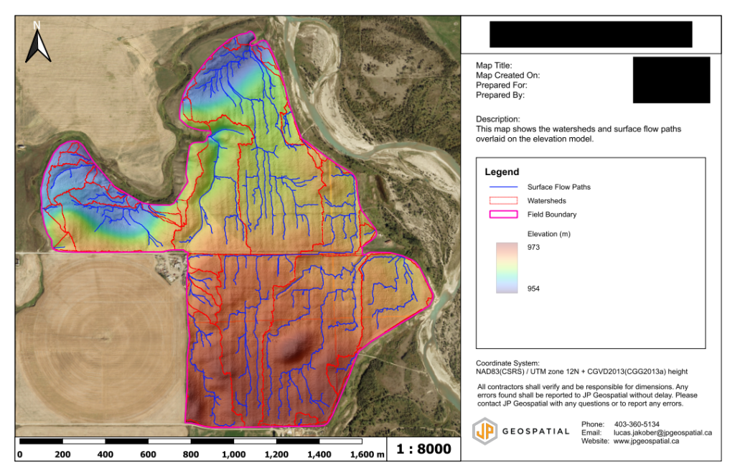The image size is (735, 476).
Task: Click the '800' scale bar label
Action: pos(191,454)
